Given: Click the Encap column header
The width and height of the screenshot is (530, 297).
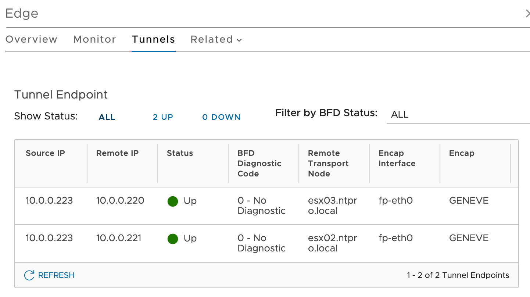Looking at the screenshot, I should pyautogui.click(x=462, y=153).
